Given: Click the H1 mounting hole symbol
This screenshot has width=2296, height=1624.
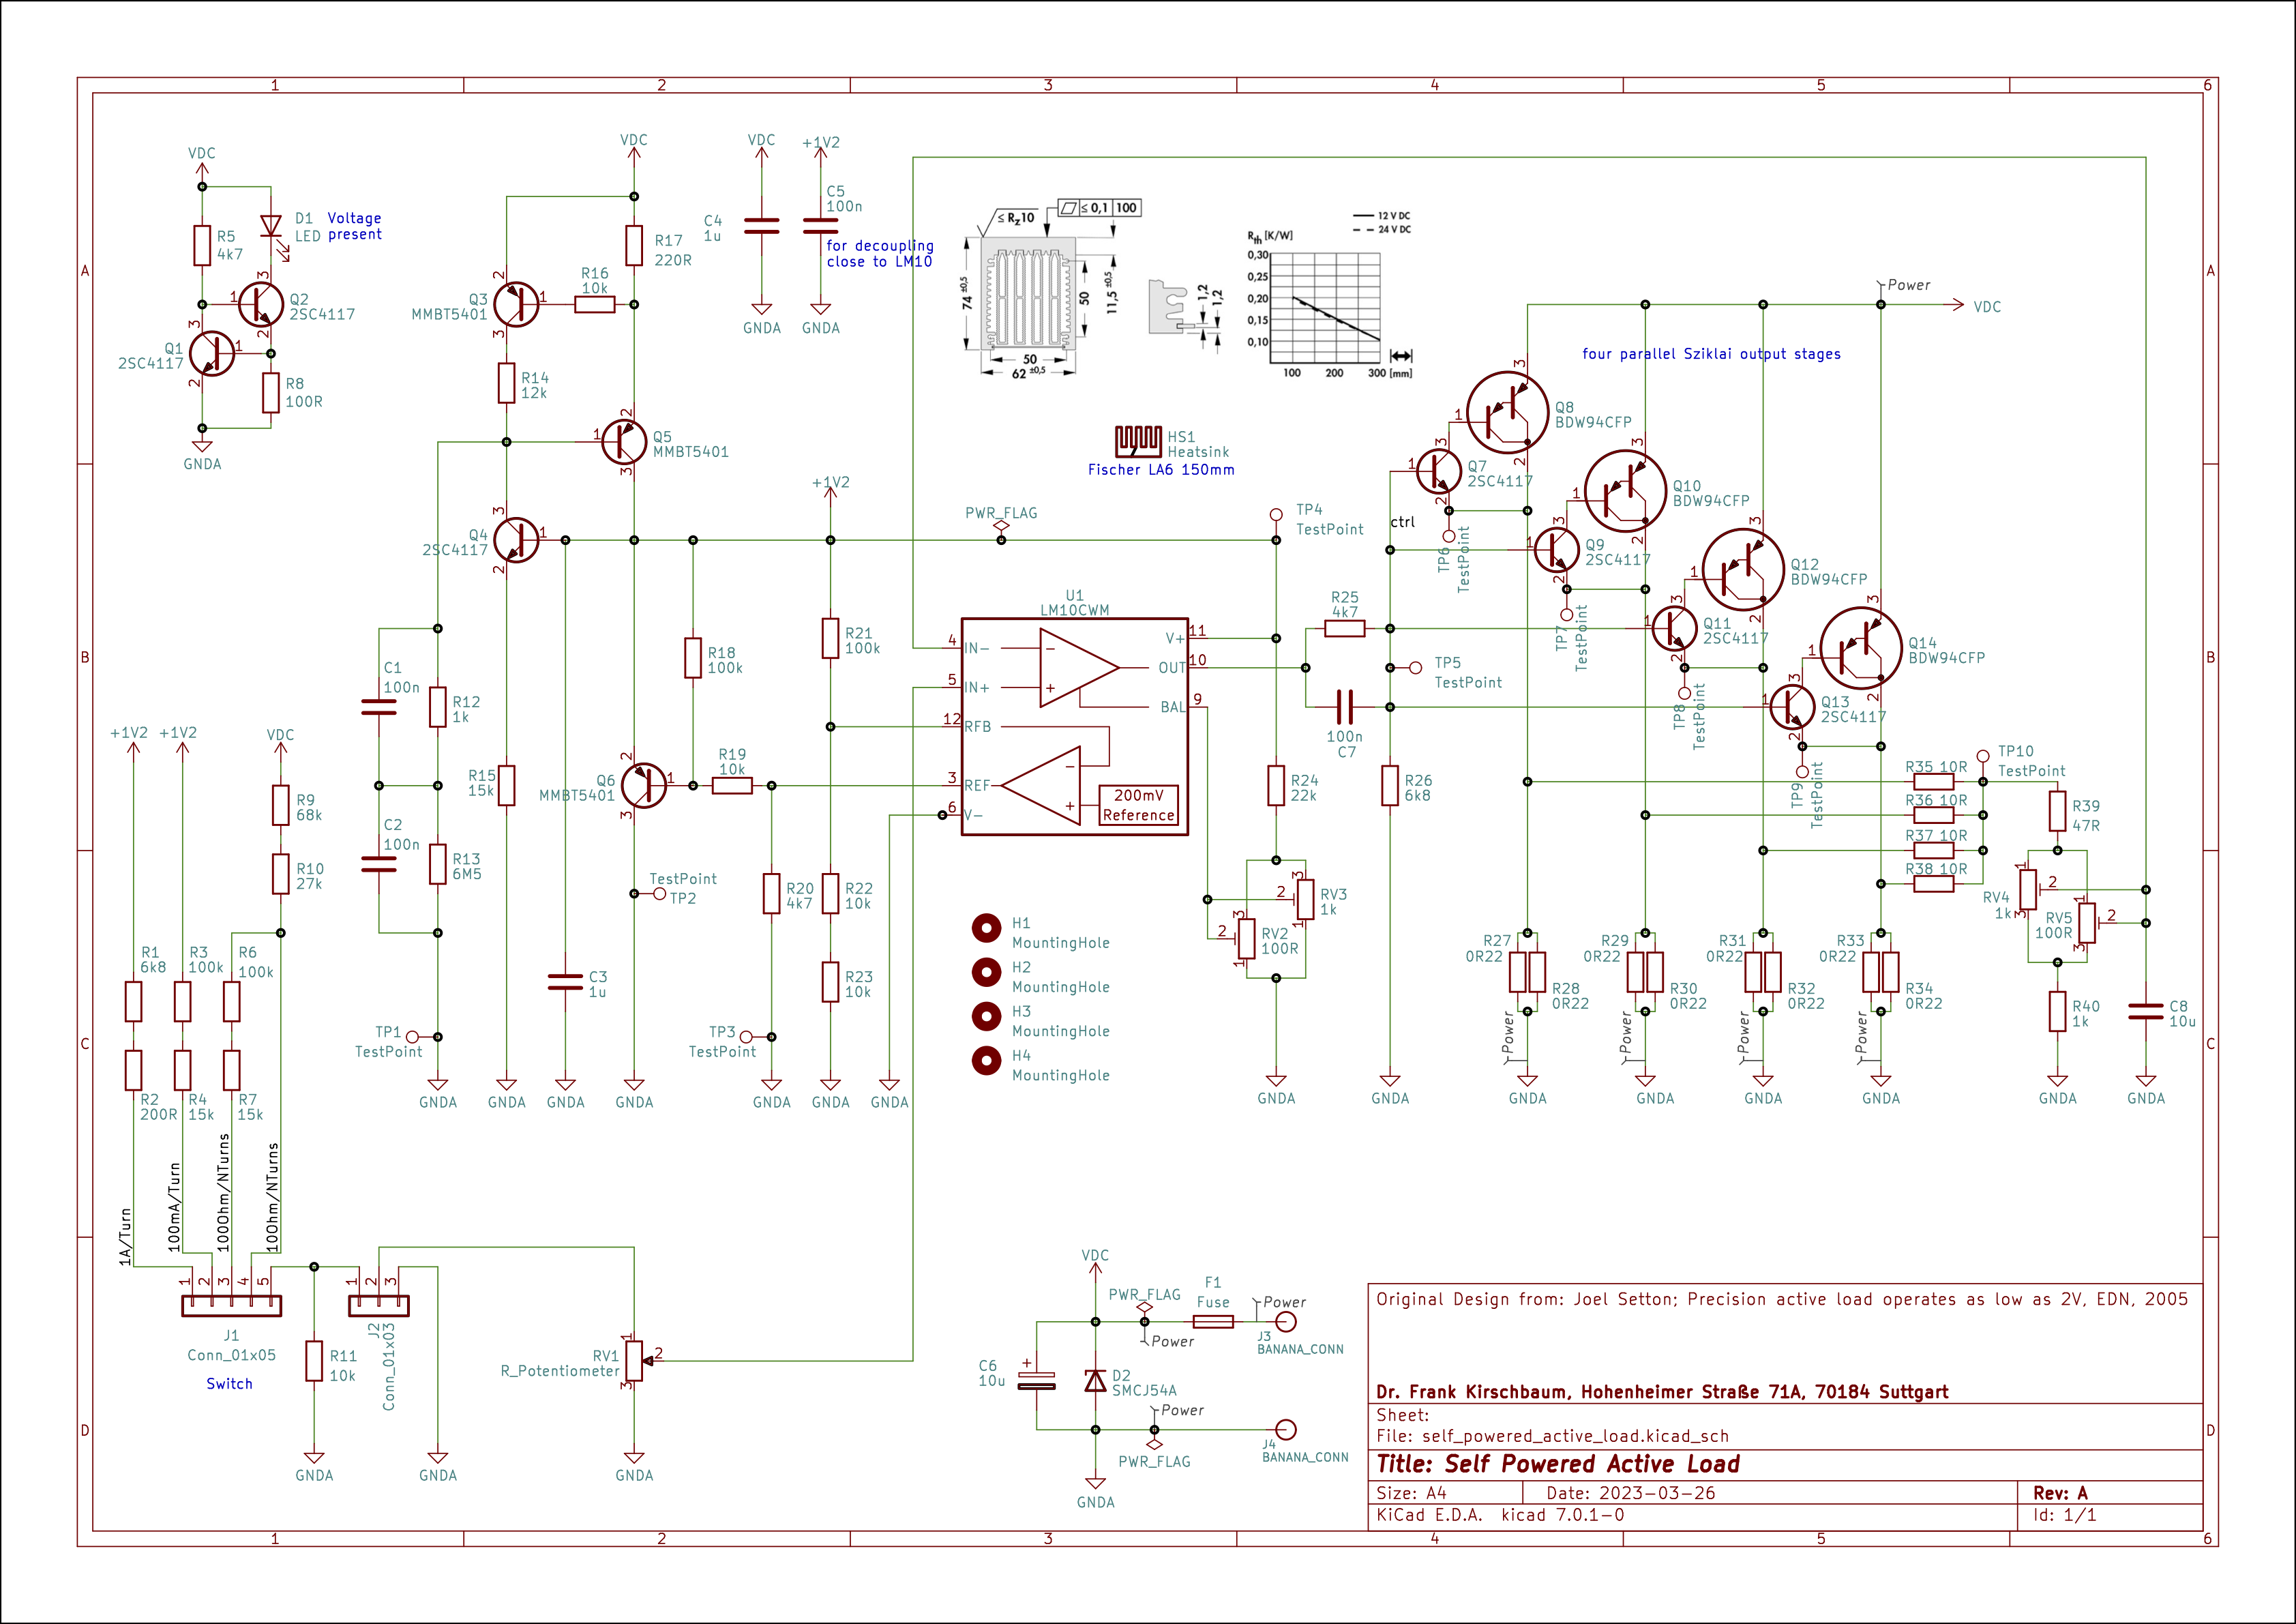Looking at the screenshot, I should [x=986, y=928].
